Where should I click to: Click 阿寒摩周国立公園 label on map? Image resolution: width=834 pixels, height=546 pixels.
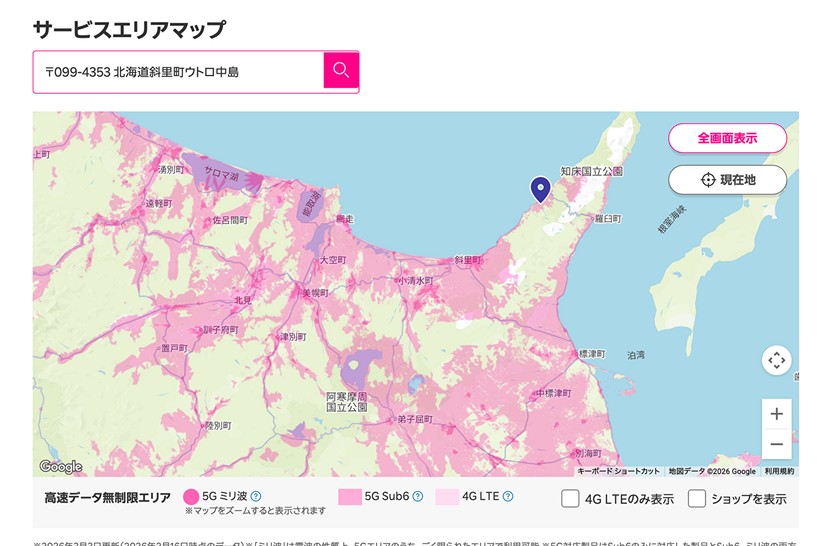coord(346,402)
